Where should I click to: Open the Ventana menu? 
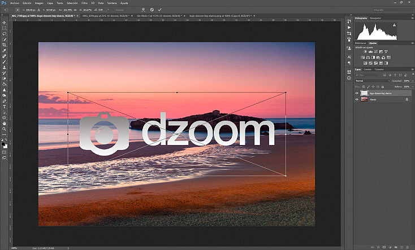[112, 3]
